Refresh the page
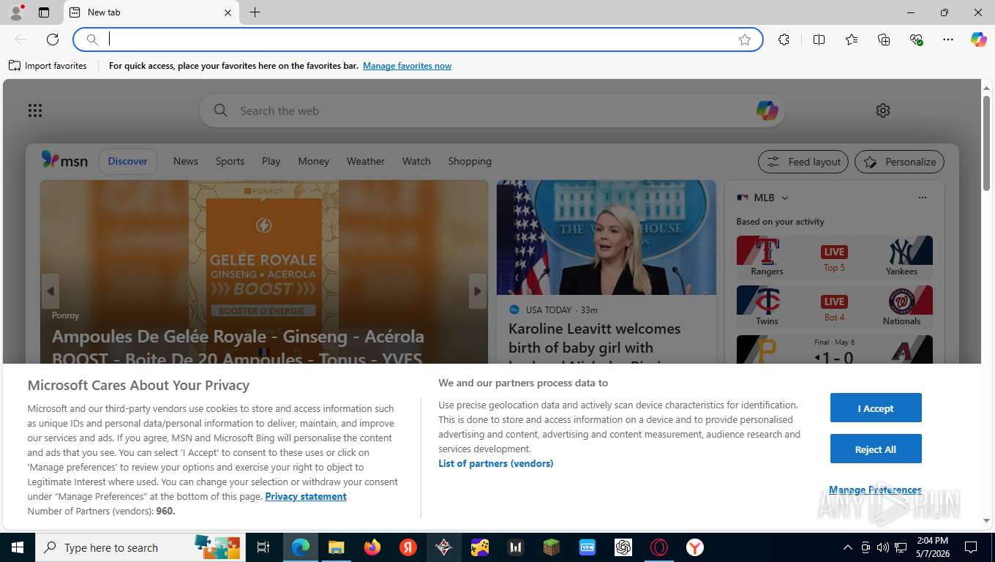 [x=53, y=40]
